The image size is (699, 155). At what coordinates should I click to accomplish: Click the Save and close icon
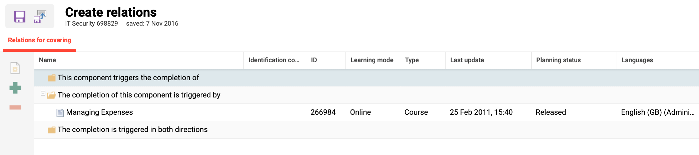coord(40,16)
